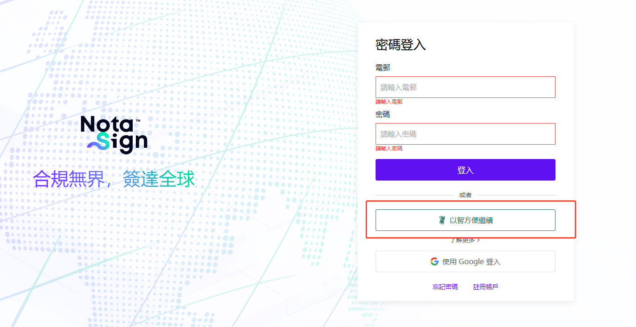Open the 註冊帳戶 register account link
Viewport: 636px width, 327px height.
pos(486,287)
